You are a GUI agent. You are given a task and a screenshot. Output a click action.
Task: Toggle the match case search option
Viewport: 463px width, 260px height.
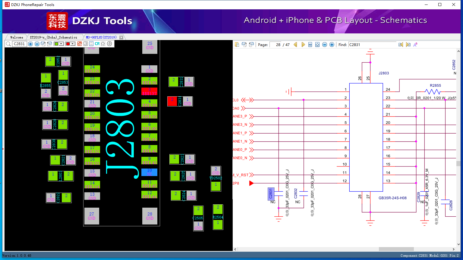415,45
